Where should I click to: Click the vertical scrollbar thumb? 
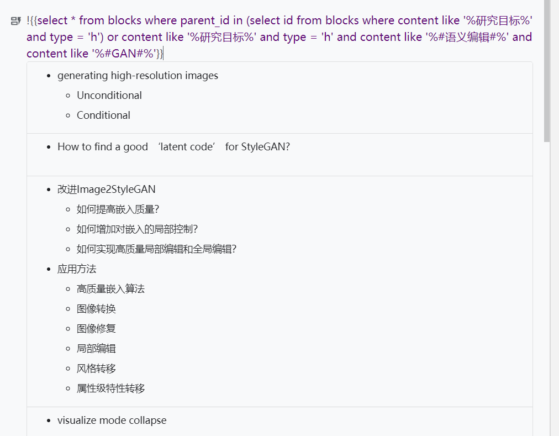[x=547, y=72]
